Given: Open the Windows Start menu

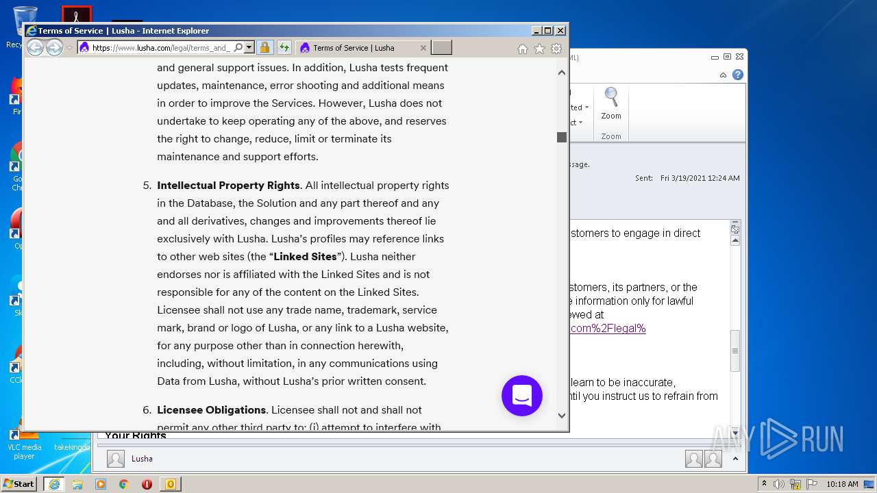Looking at the screenshot, I should (x=18, y=483).
